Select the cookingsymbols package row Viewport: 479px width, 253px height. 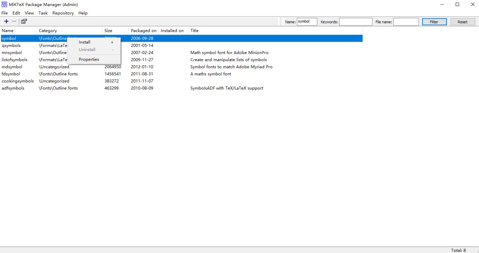point(181,81)
